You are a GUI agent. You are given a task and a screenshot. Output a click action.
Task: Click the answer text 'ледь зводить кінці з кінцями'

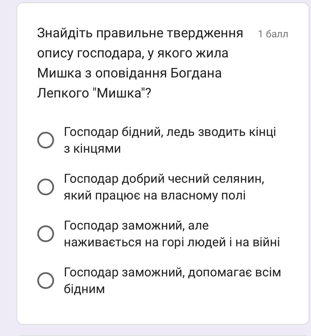(x=170, y=140)
